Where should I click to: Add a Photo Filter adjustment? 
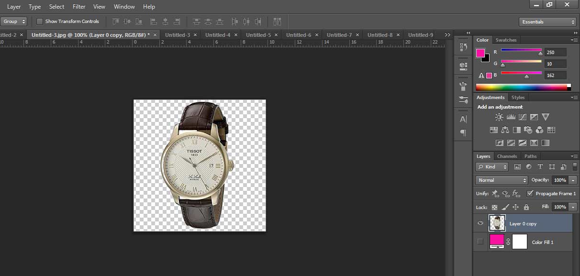[528, 130]
